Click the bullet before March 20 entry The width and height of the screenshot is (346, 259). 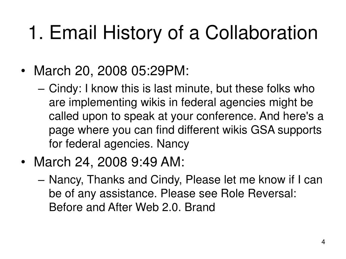(x=23, y=71)
